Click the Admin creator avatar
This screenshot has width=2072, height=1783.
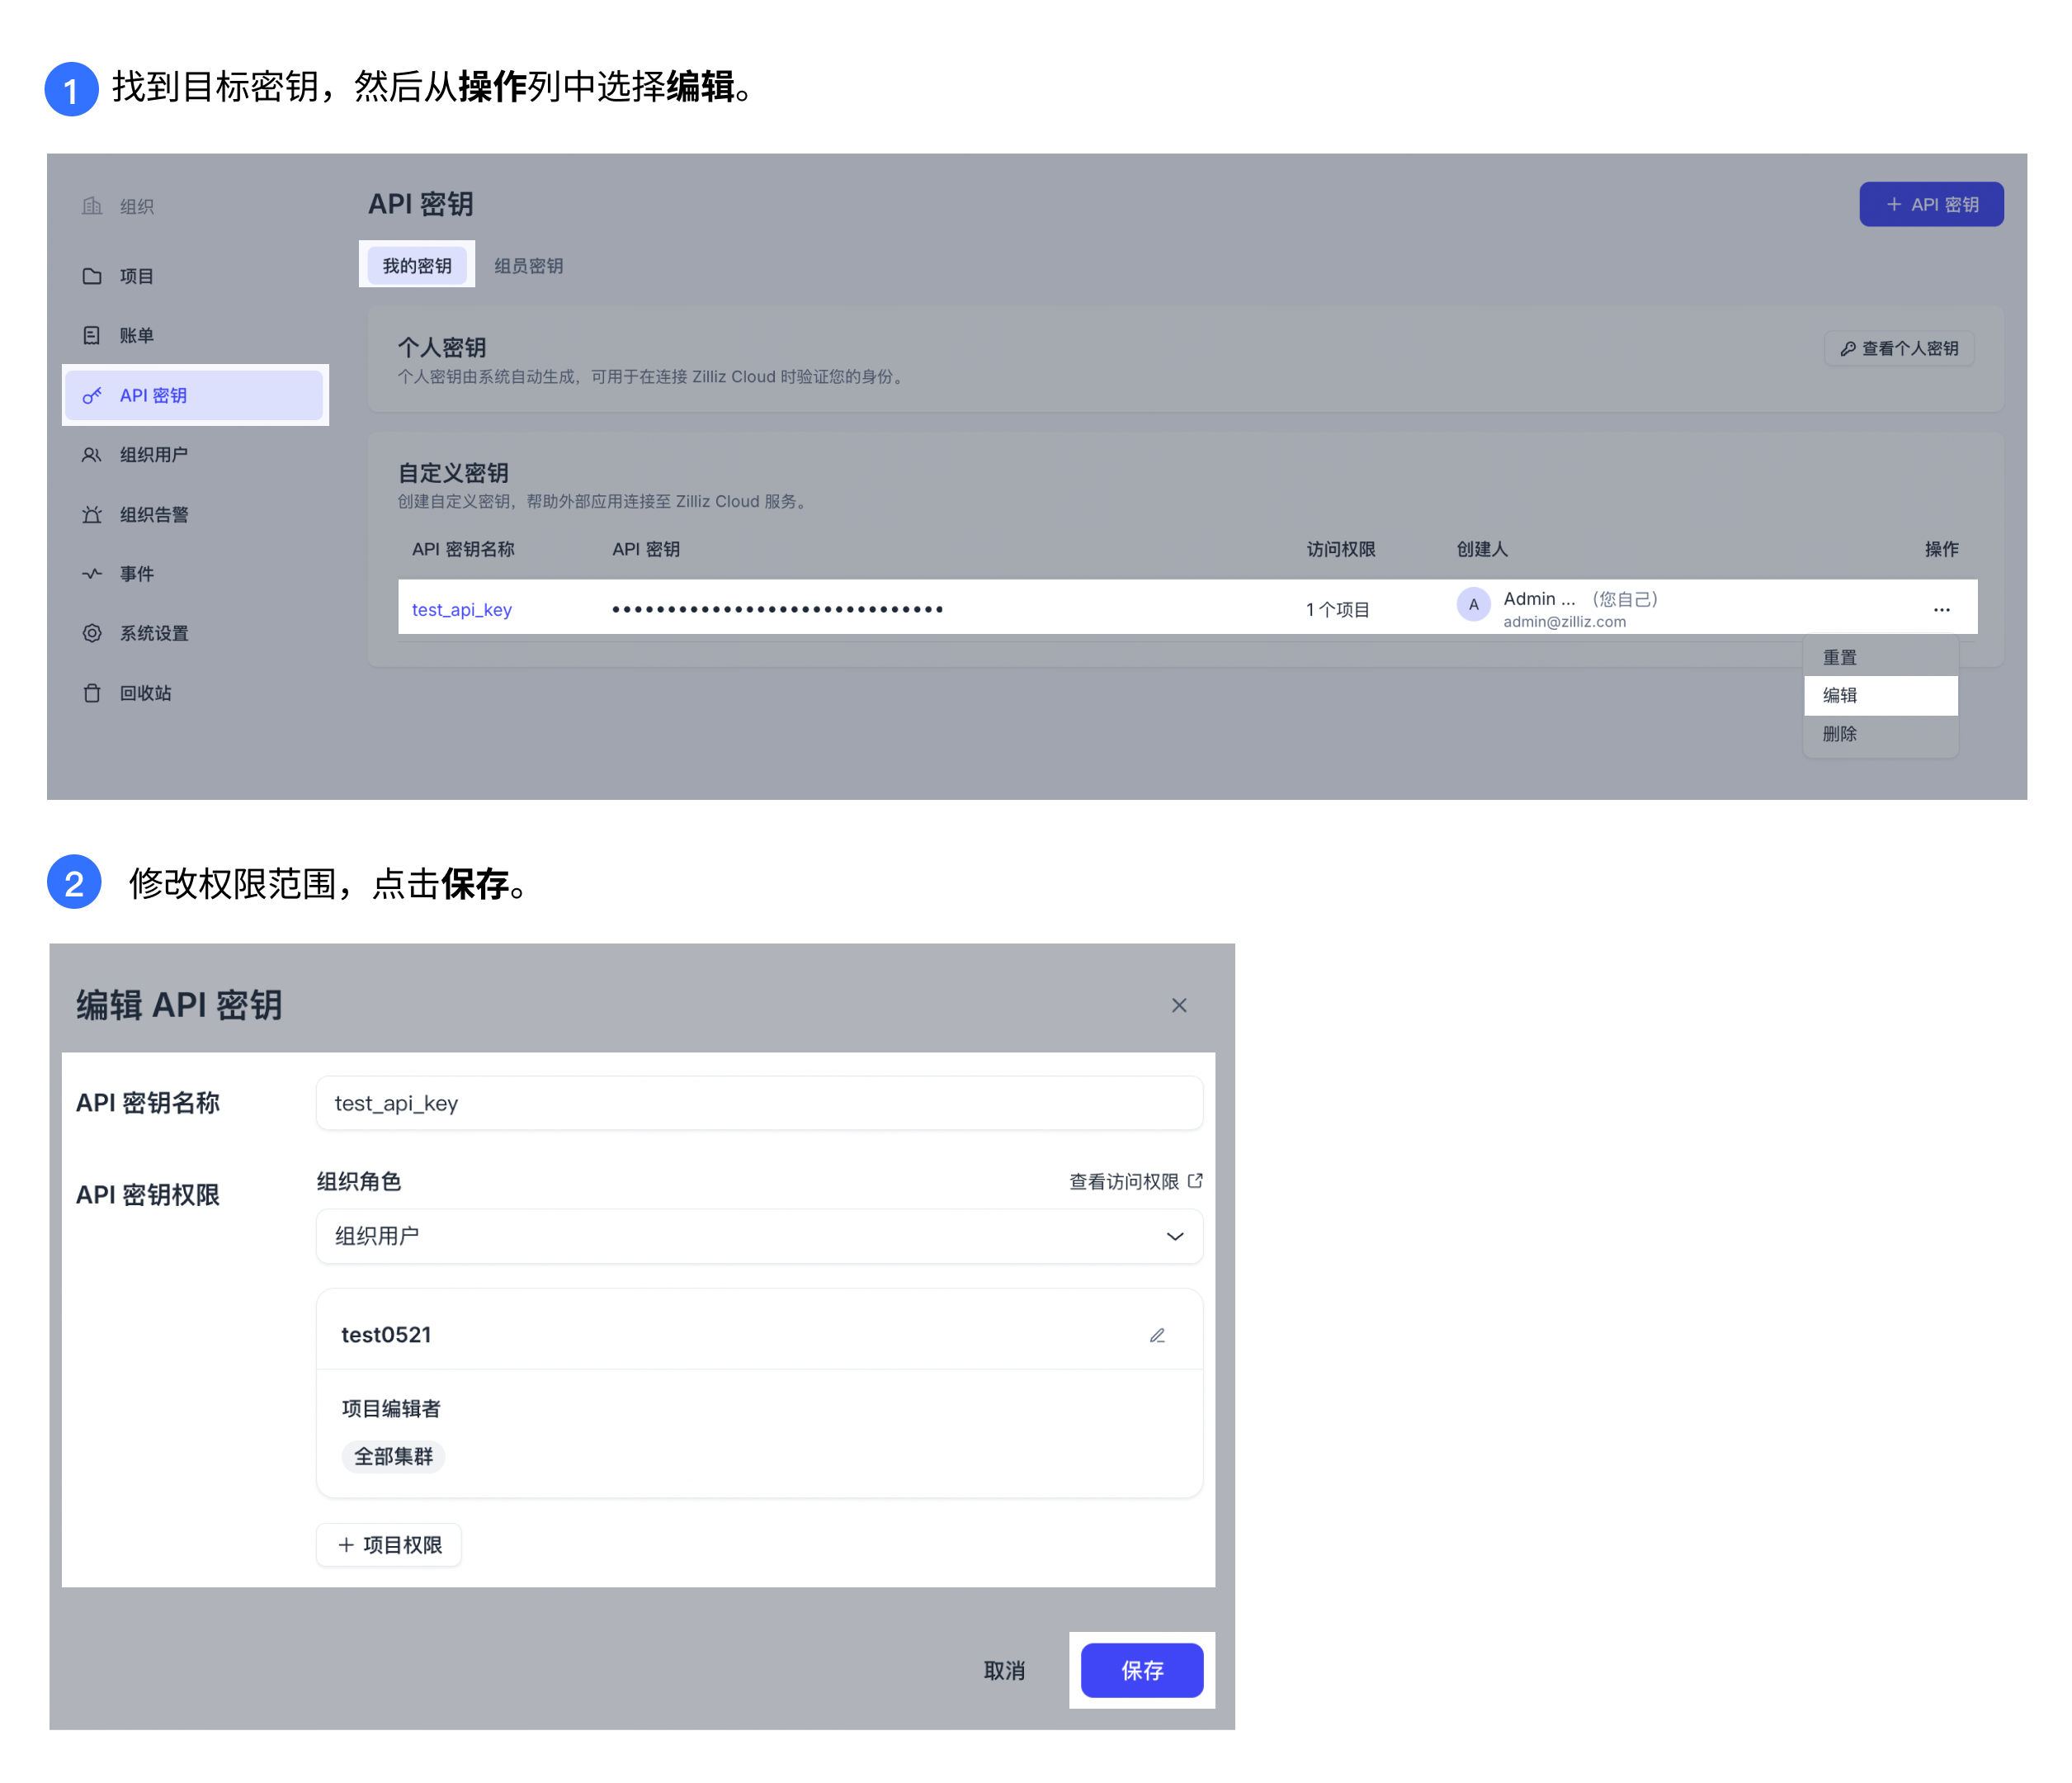[x=1473, y=604]
